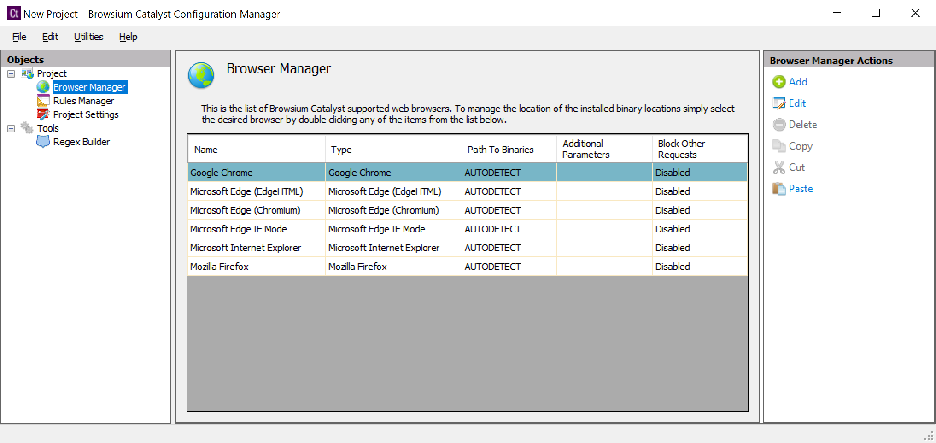The image size is (936, 443).
Task: Open the Help menu
Action: [128, 37]
